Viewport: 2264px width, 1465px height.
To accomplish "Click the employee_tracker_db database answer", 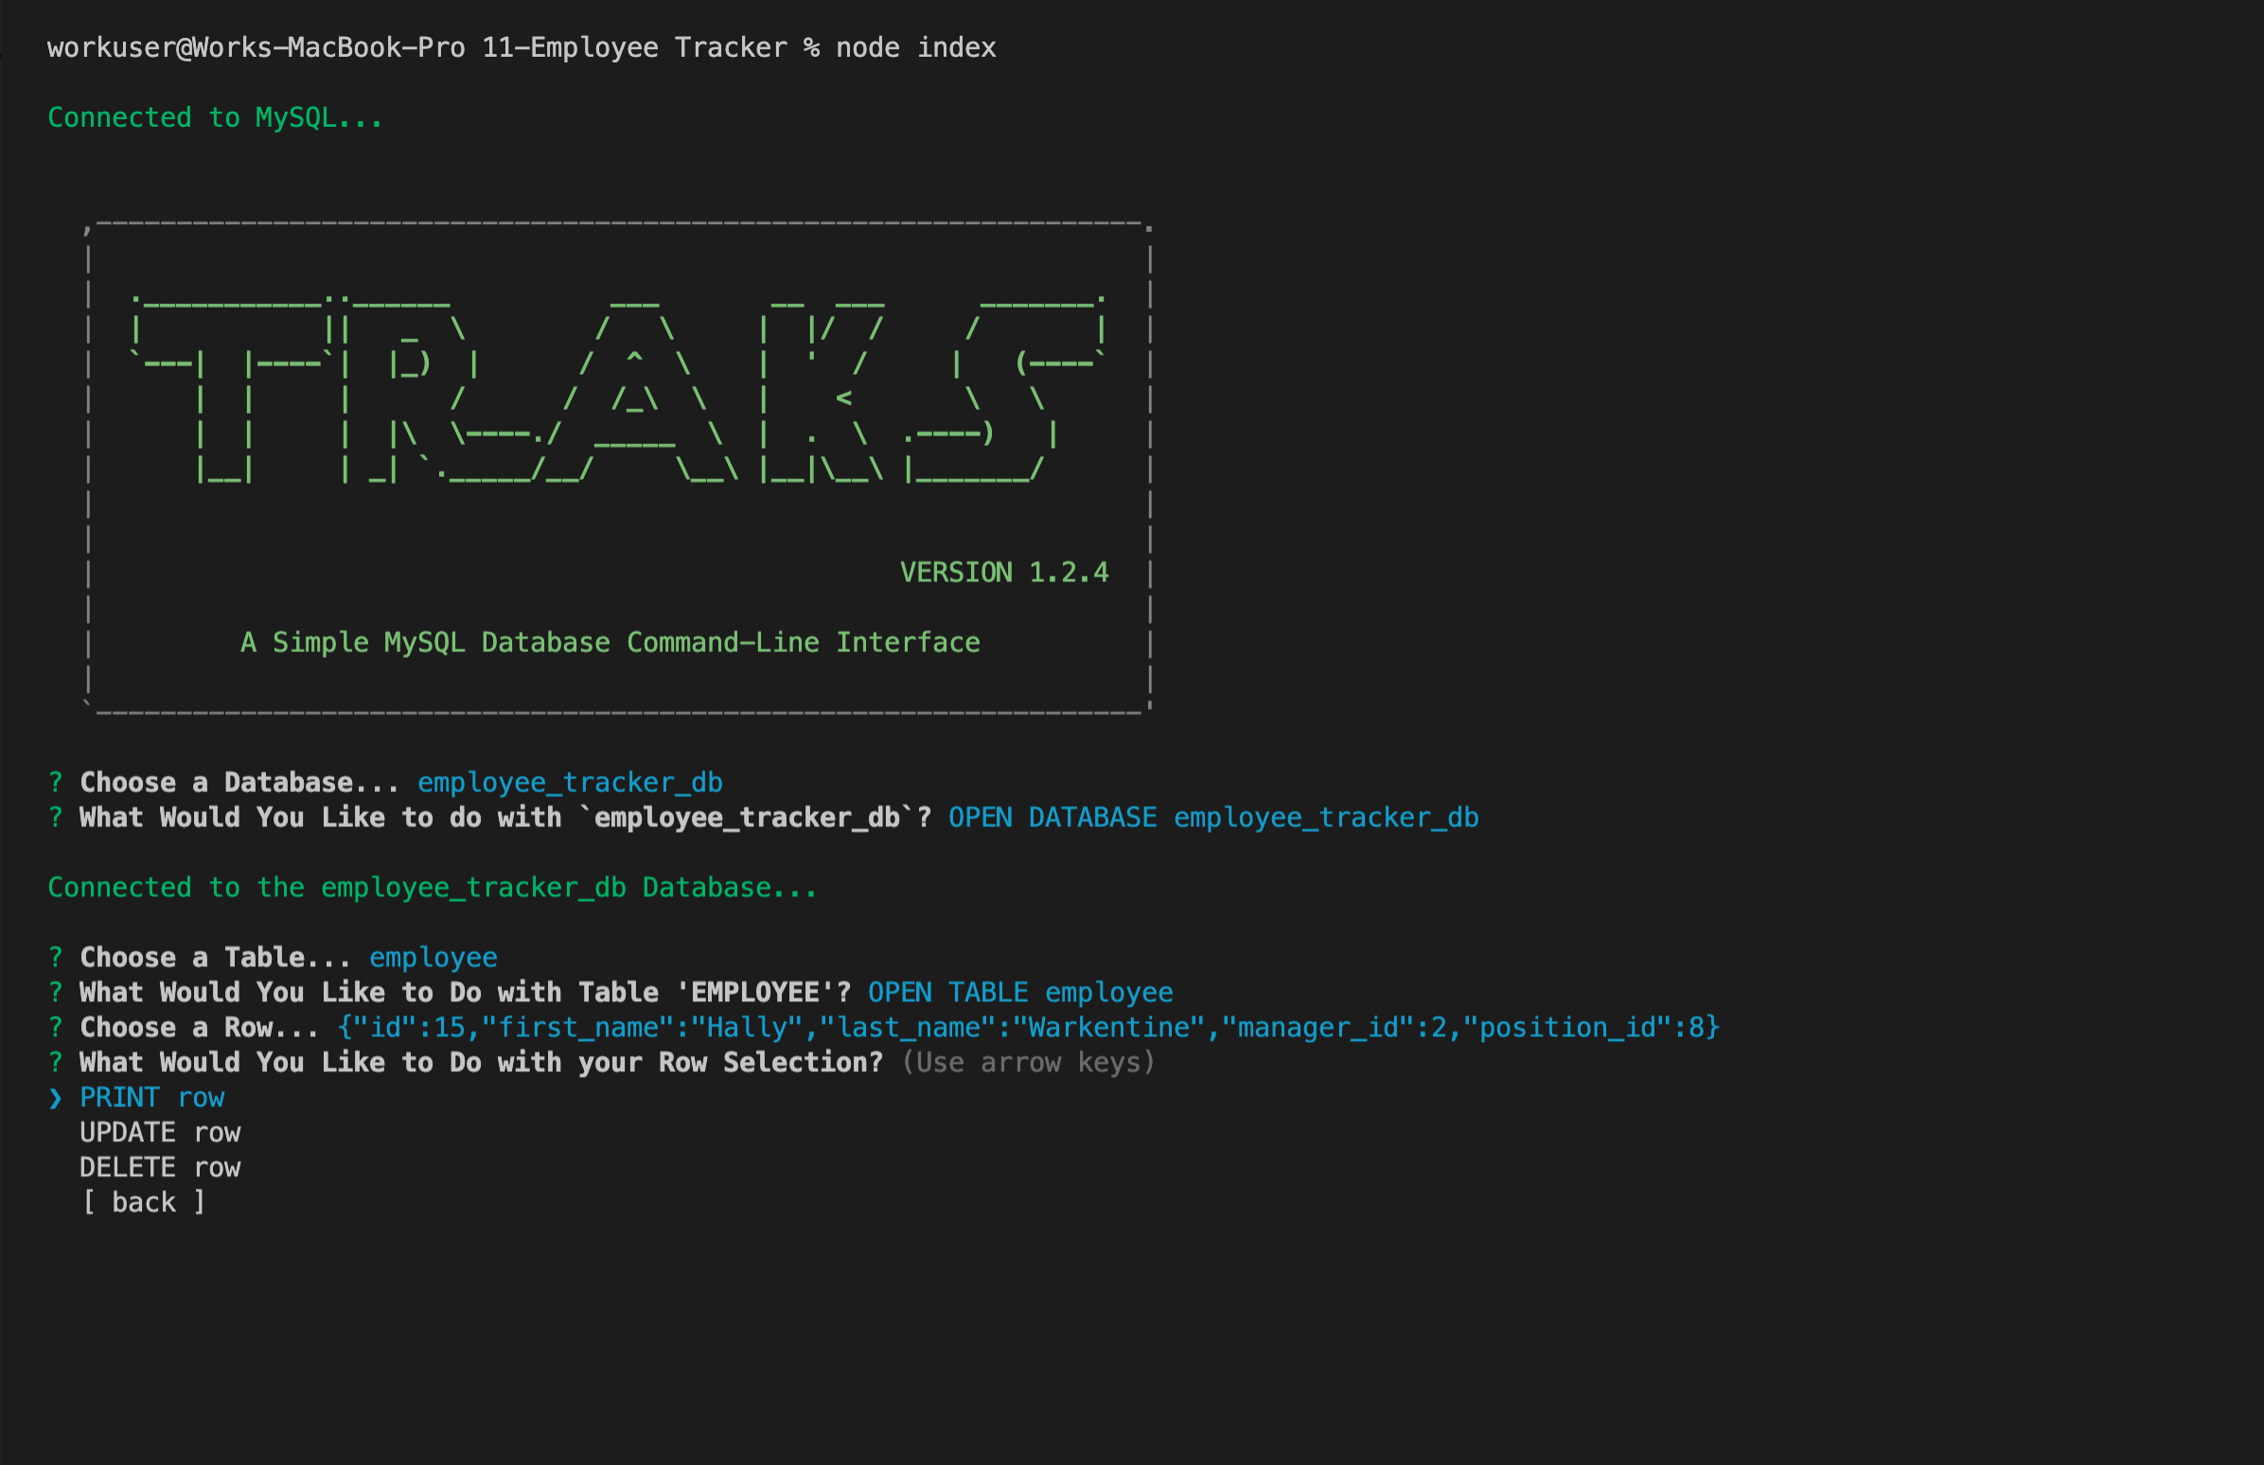I will pyautogui.click(x=570, y=783).
